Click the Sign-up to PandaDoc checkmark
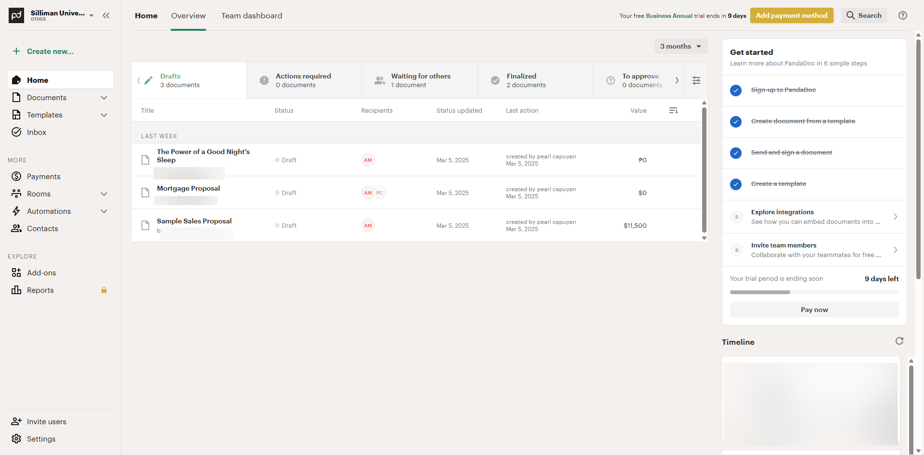Image resolution: width=924 pixels, height=455 pixels. (736, 90)
